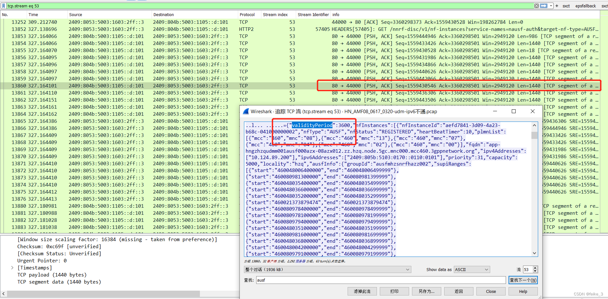The width and height of the screenshot is (608, 299).
Task: Apply the display filter using the arrow icon
Action: point(544,6)
